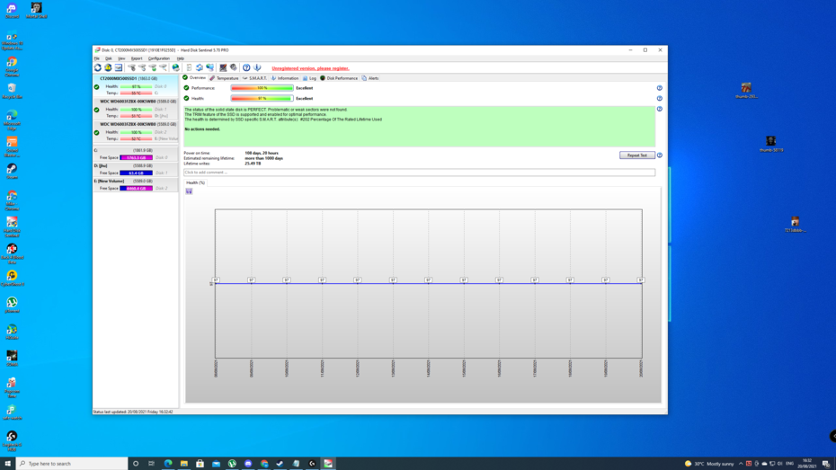Click the add comment input field
Image resolution: width=836 pixels, height=470 pixels.
point(419,173)
